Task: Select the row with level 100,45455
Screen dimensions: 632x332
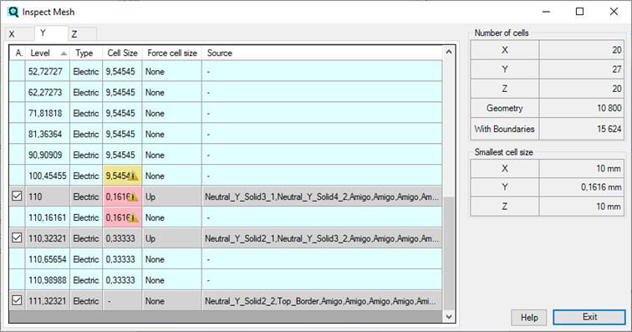Action: (x=226, y=176)
